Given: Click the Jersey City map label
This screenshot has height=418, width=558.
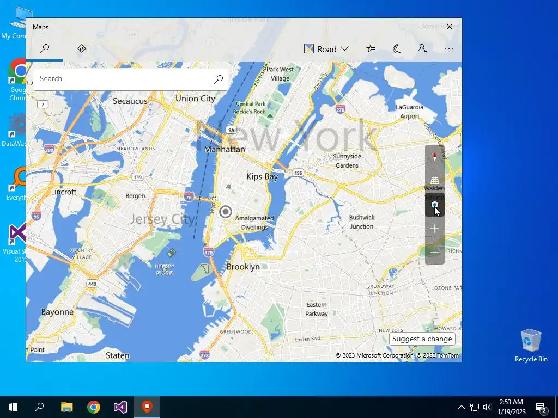Looking at the screenshot, I should (162, 219).
